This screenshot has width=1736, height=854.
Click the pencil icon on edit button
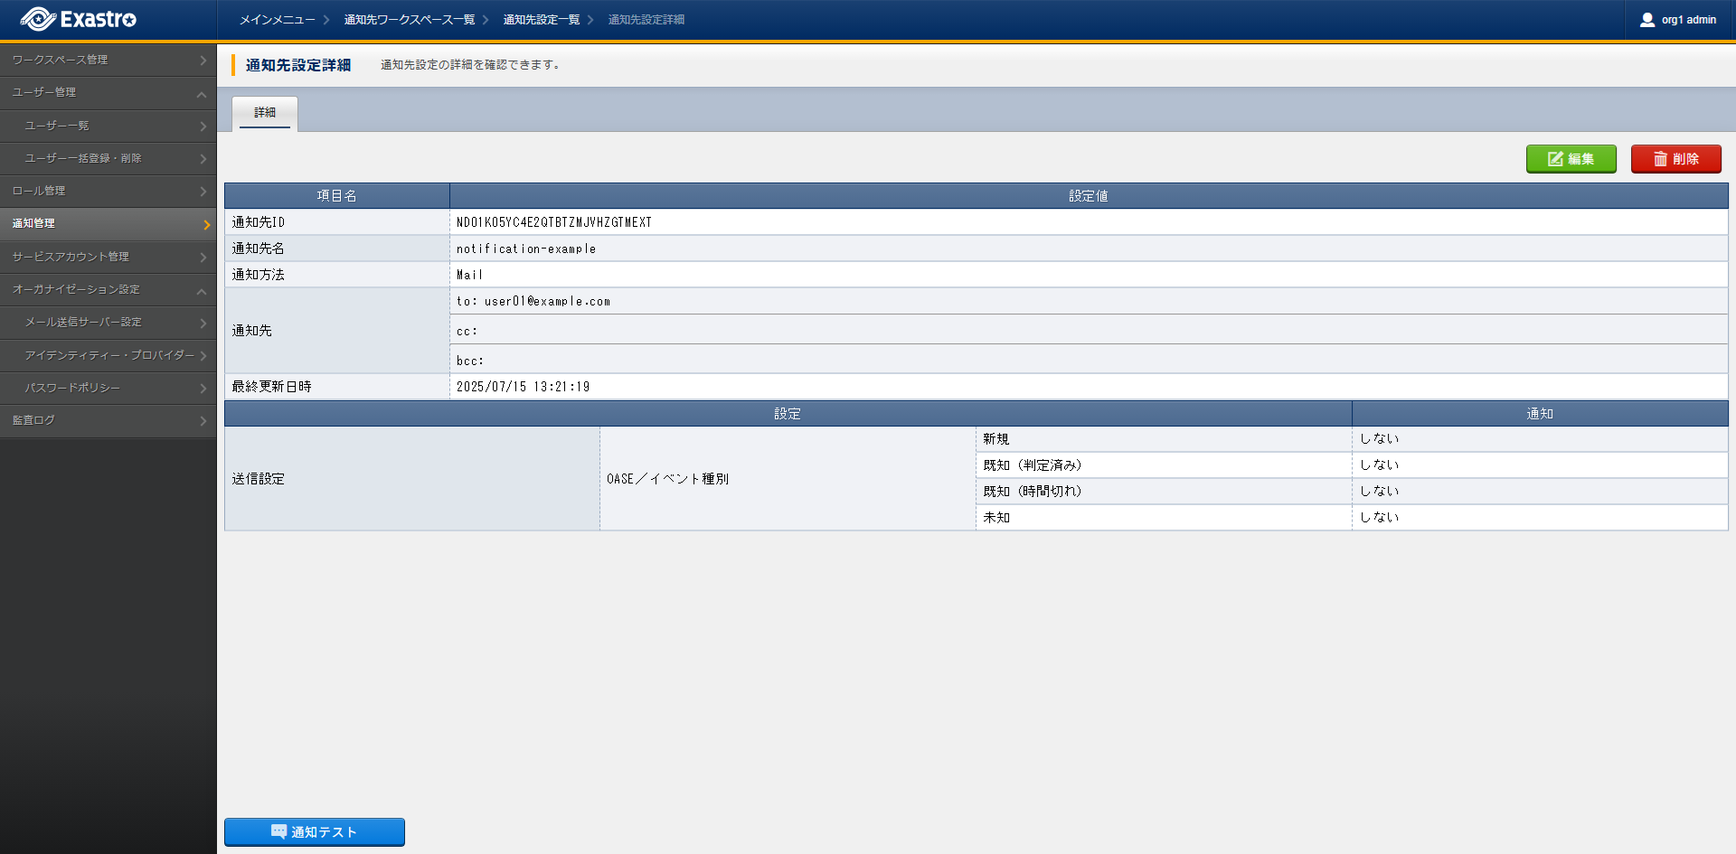pyautogui.click(x=1555, y=159)
